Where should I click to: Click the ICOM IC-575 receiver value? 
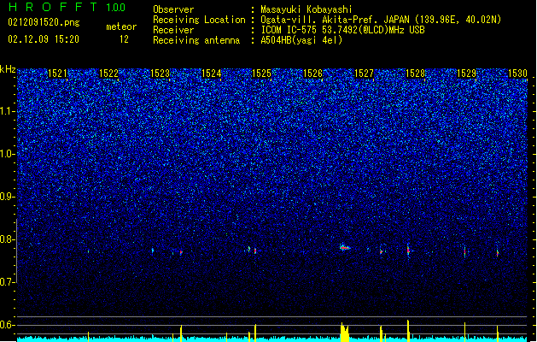coord(342,30)
